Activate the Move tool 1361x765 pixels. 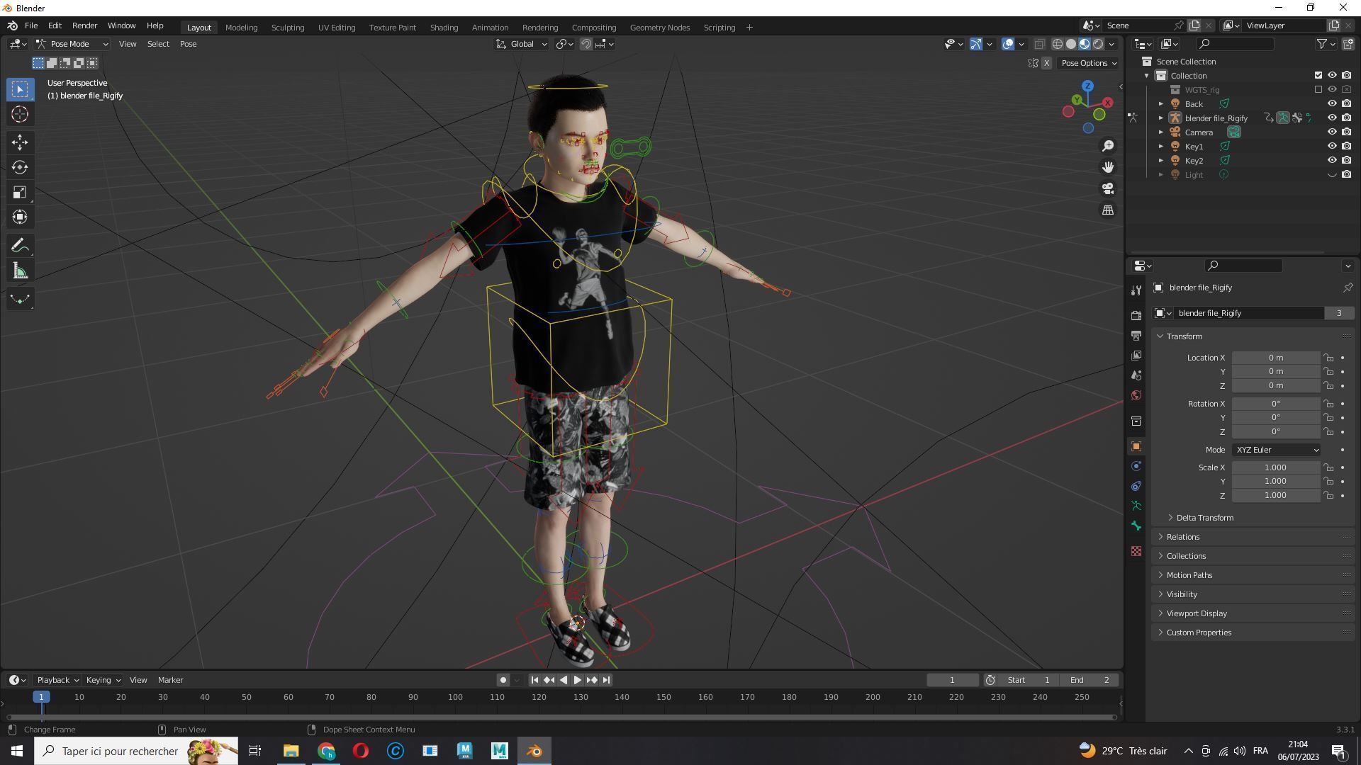coord(20,142)
